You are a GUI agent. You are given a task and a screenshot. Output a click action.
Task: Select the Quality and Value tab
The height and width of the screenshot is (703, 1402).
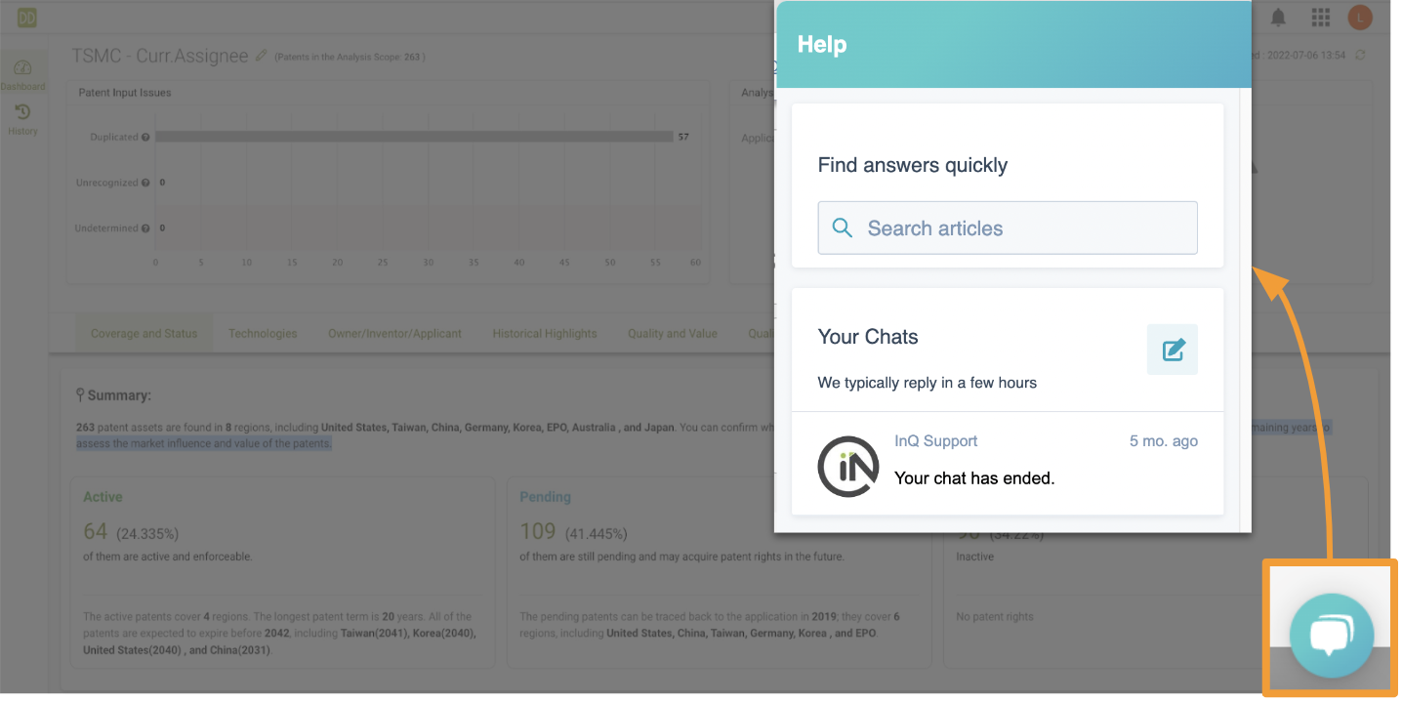[x=673, y=334]
